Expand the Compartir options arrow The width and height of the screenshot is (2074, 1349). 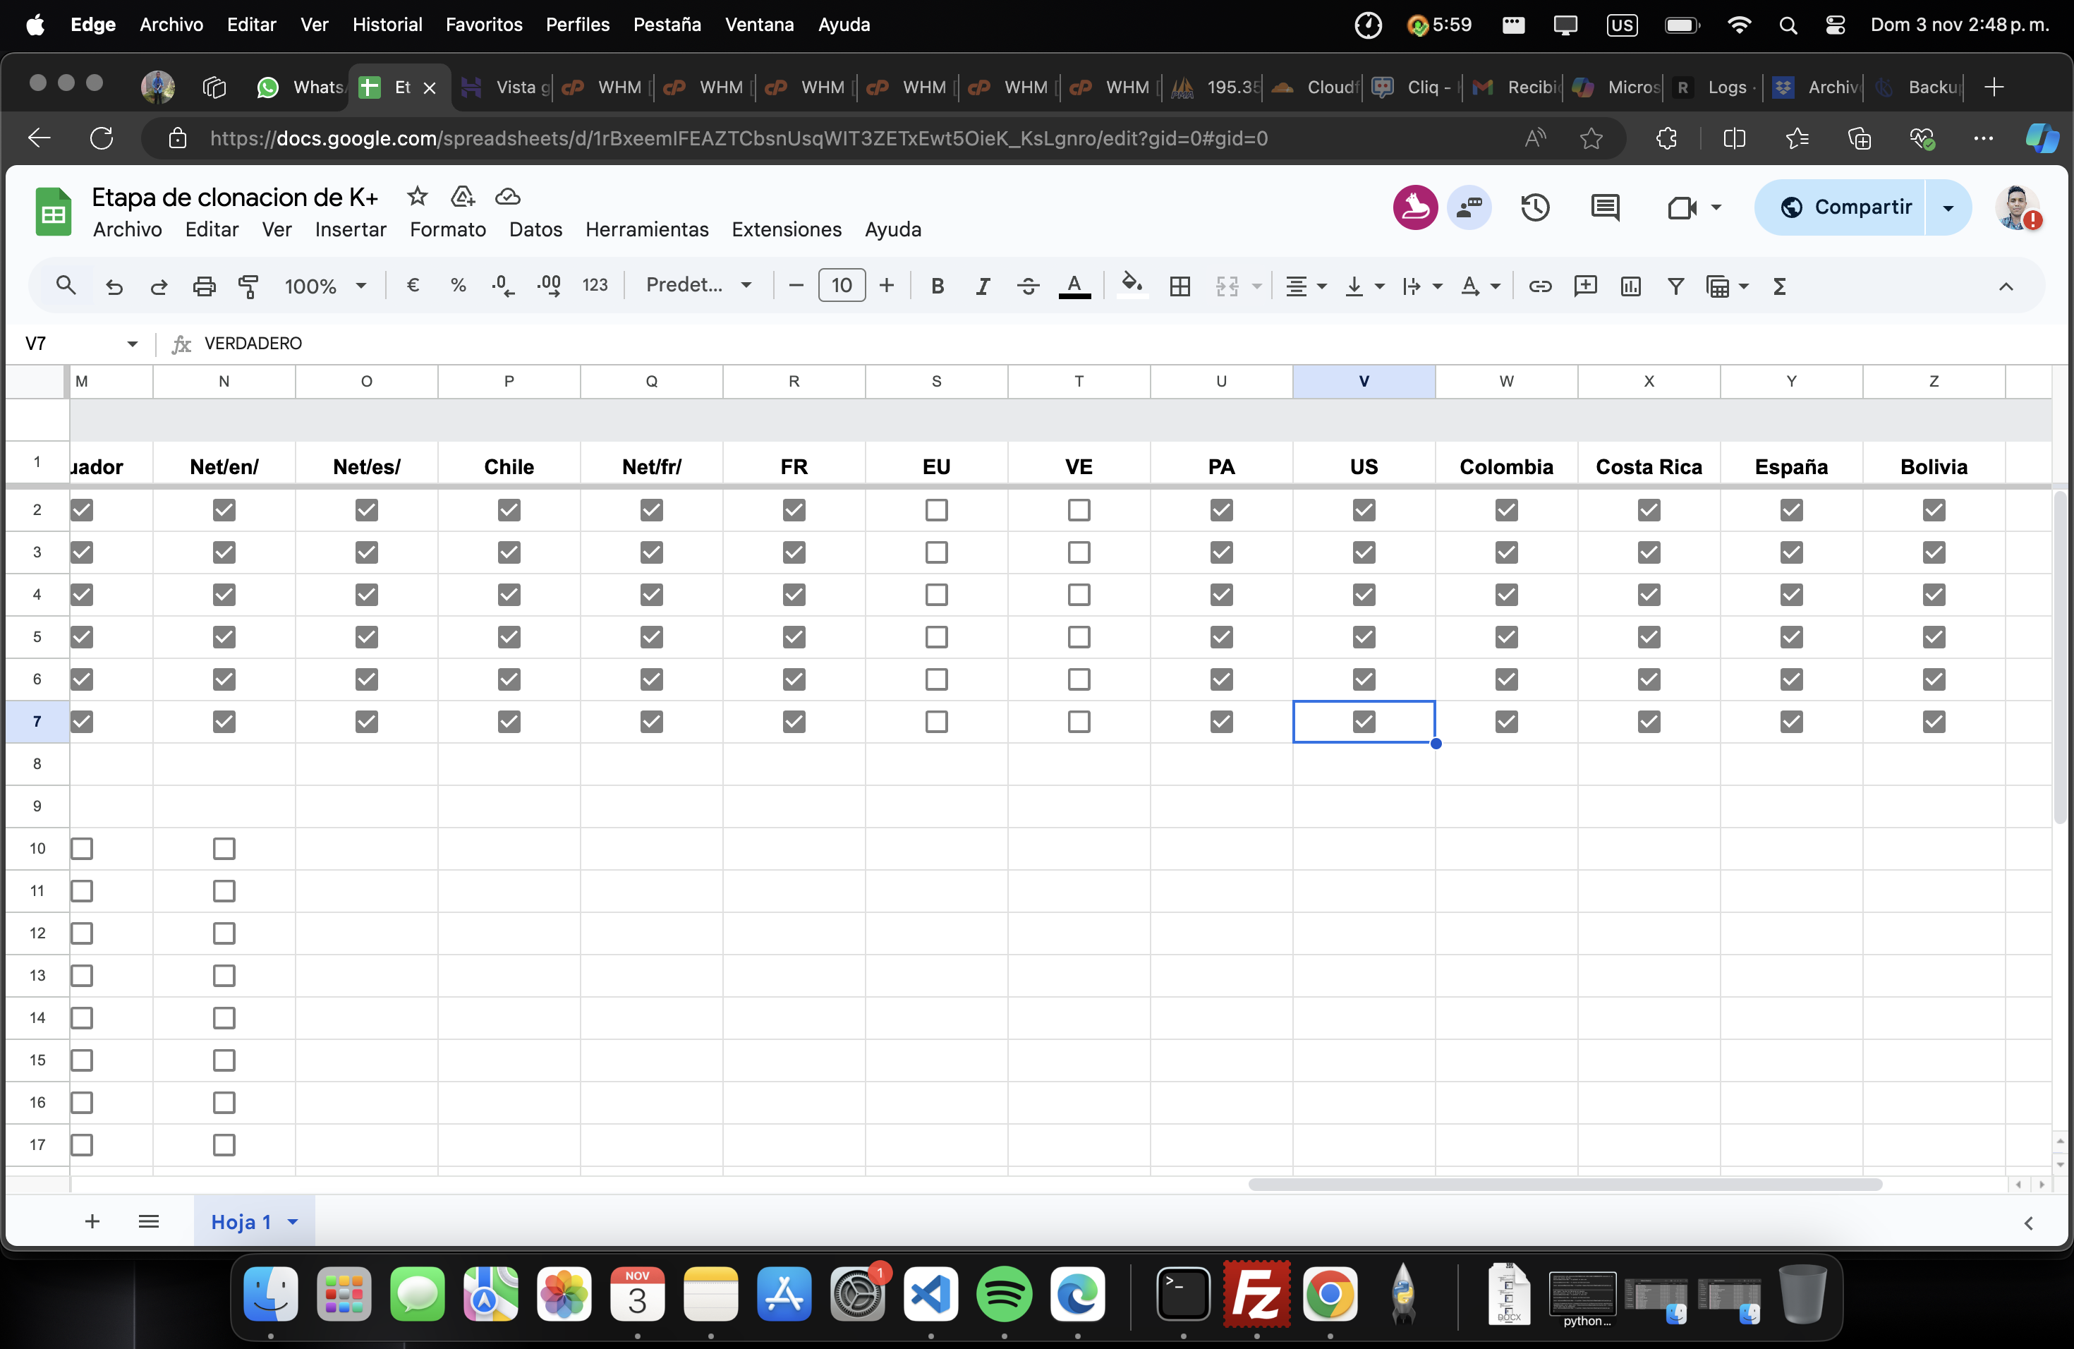point(1948,207)
